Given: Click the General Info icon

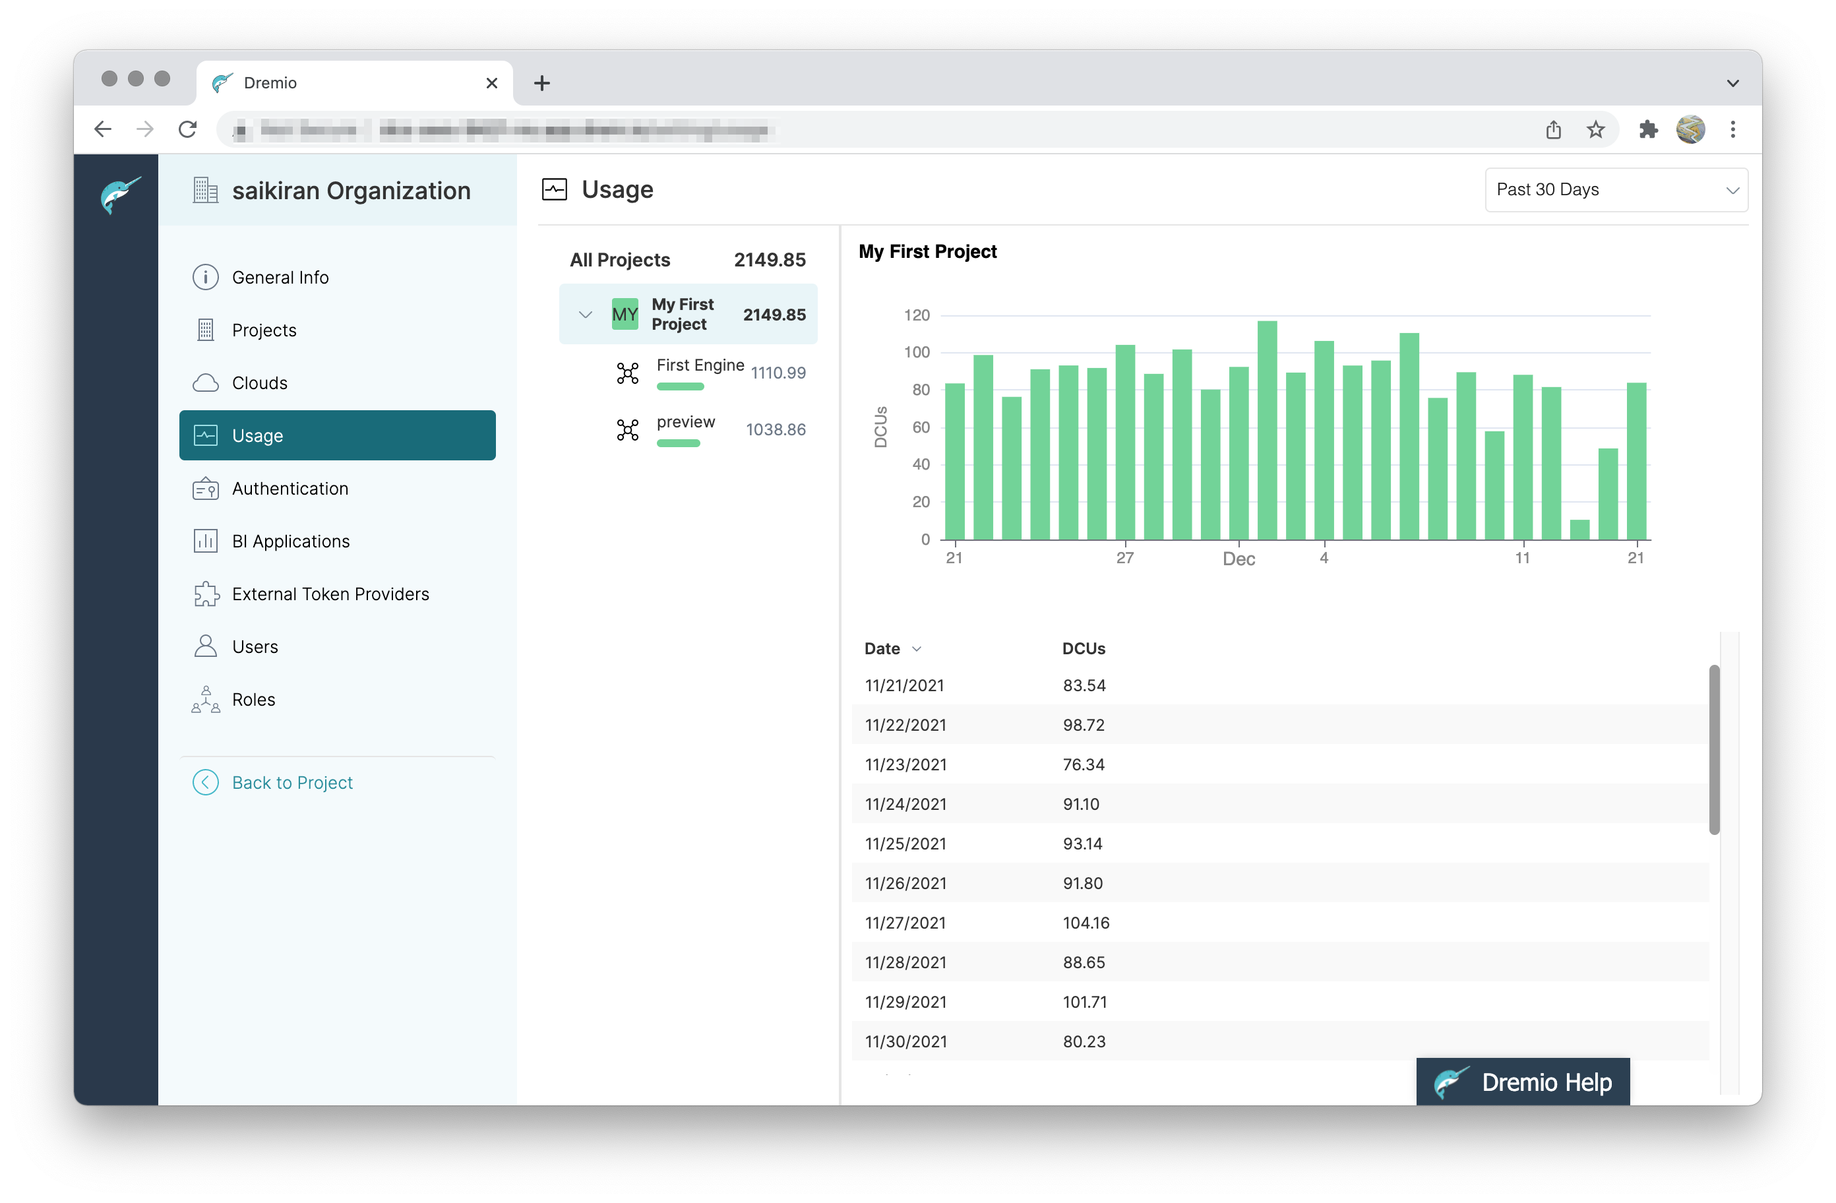Looking at the screenshot, I should tap(205, 277).
